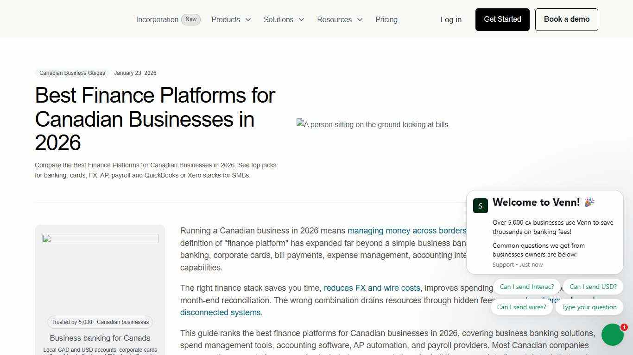Viewport: 633px width, 355px height.
Task: Open the green chat launcher bubble
Action: click(613, 334)
